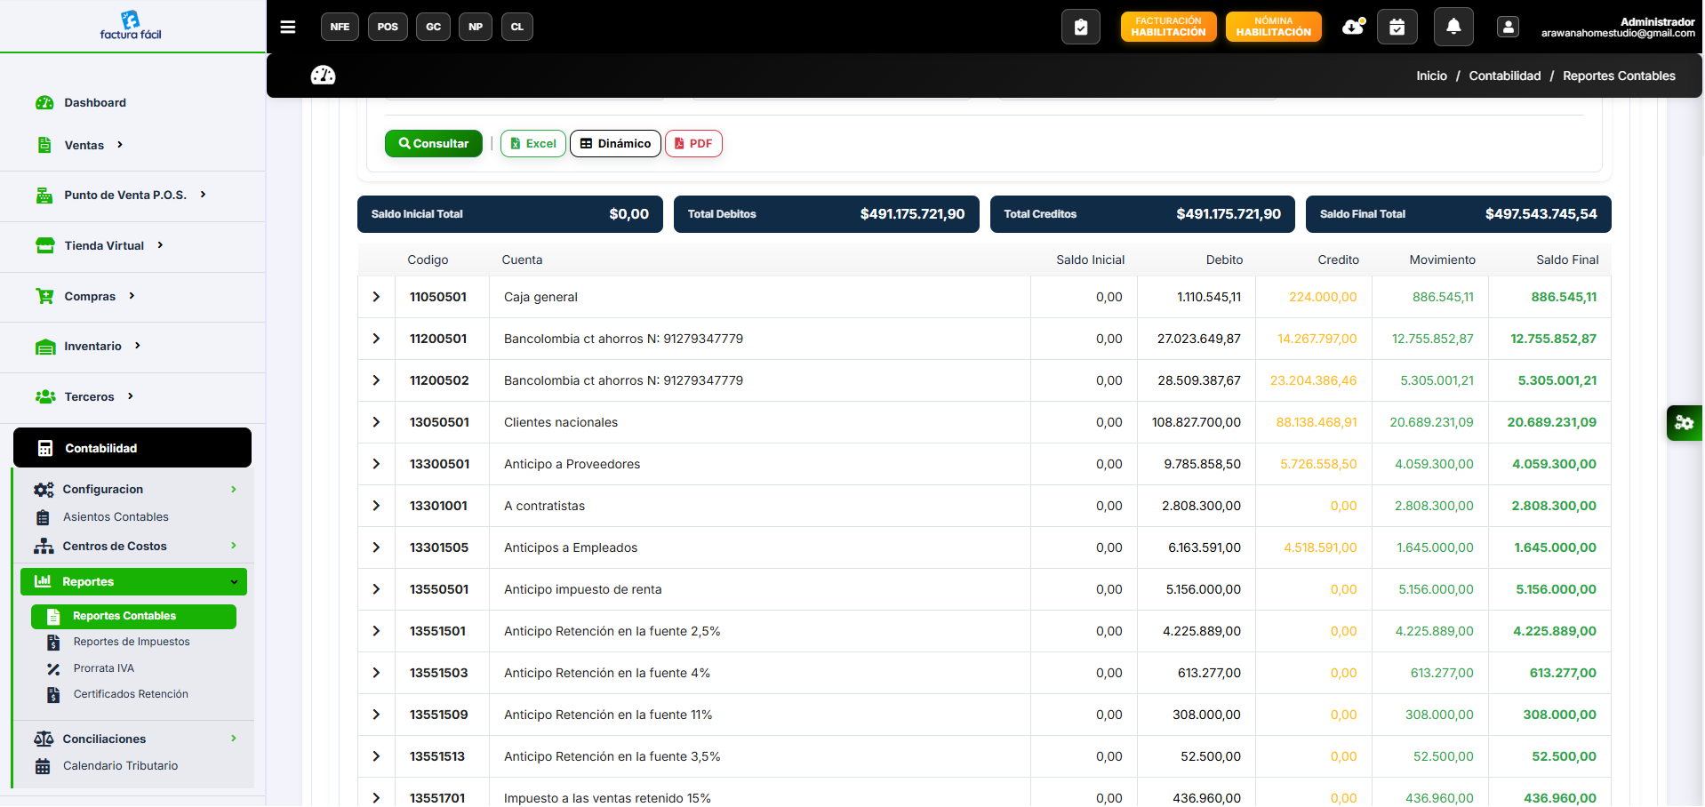The image size is (1705, 807).
Task: Go to Contabilidad breadcrumb link
Action: (1505, 76)
